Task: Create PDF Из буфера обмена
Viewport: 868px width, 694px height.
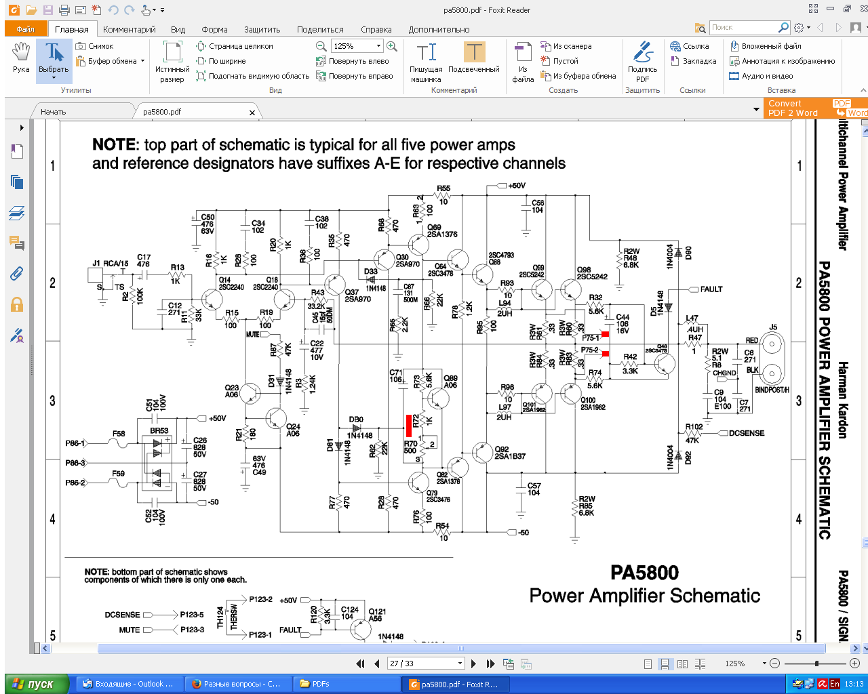Action: [578, 76]
